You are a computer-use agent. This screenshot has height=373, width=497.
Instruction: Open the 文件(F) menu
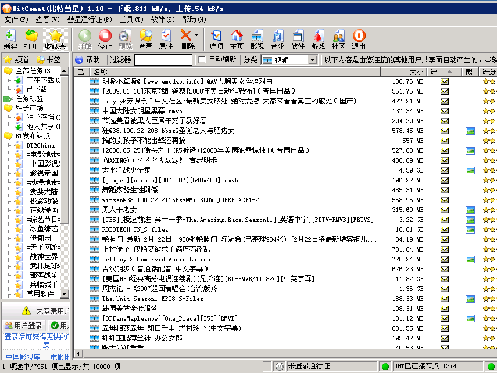tap(16, 20)
